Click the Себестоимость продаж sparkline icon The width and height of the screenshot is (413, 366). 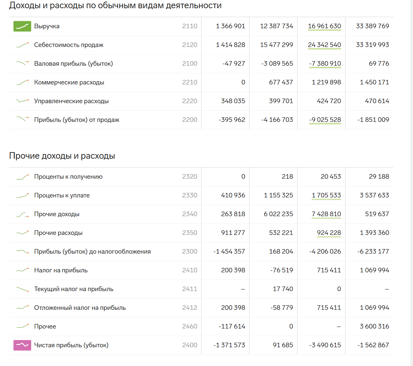click(22, 45)
